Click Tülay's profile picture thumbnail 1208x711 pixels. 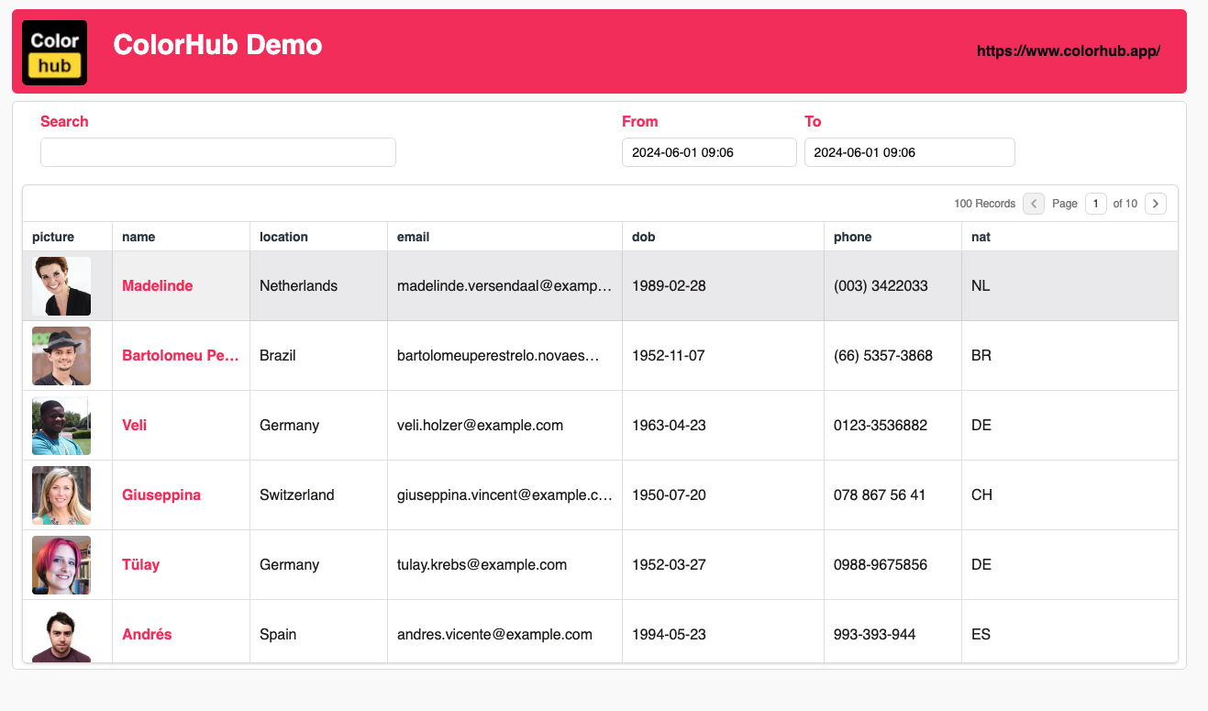click(x=61, y=565)
